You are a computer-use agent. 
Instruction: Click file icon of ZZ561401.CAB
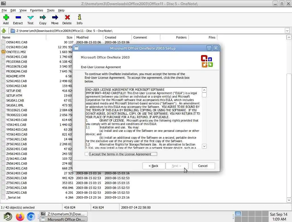pos(3,193)
